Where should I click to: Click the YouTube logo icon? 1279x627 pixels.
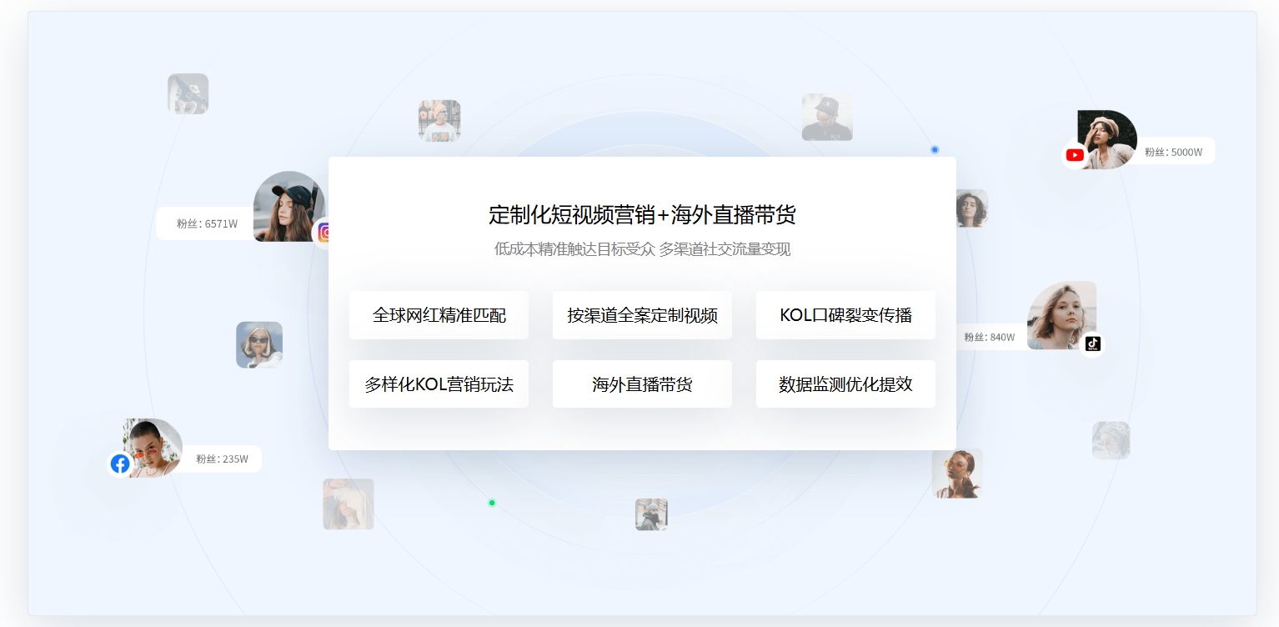tap(1075, 155)
